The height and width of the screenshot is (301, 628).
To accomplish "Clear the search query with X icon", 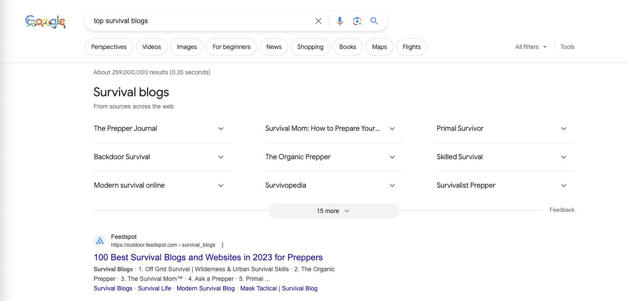I will click(x=318, y=21).
